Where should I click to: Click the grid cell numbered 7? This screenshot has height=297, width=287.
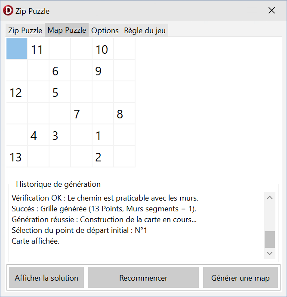(x=81, y=114)
